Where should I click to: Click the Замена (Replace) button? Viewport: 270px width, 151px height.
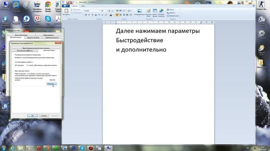pyautogui.click(x=171, y=13)
